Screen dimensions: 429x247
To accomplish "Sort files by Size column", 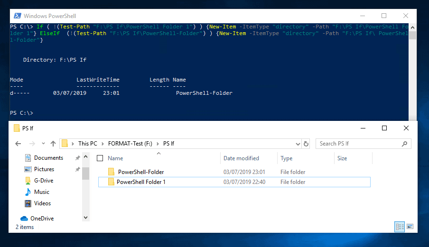I will pyautogui.click(x=342, y=158).
